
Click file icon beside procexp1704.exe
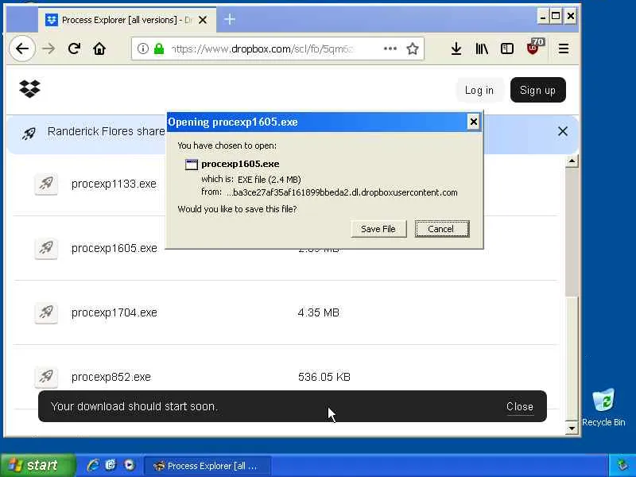pyautogui.click(x=46, y=312)
